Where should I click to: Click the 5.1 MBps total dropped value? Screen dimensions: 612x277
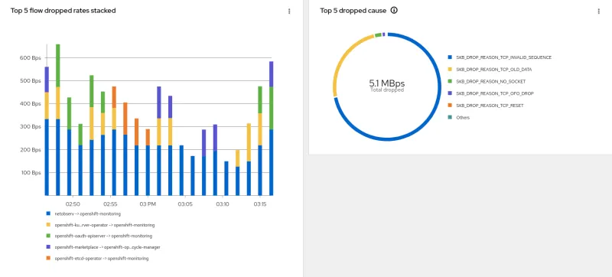[x=387, y=83]
